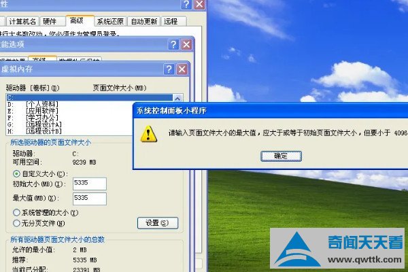The width and height of the screenshot is (408, 272).
Task: Click the 奇闻天天看 watermark logo
Action: 337,248
